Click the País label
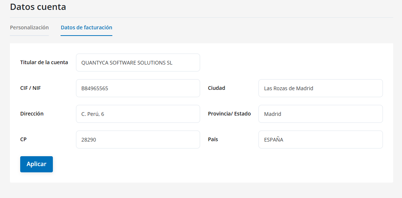The image size is (402, 198). pos(213,139)
